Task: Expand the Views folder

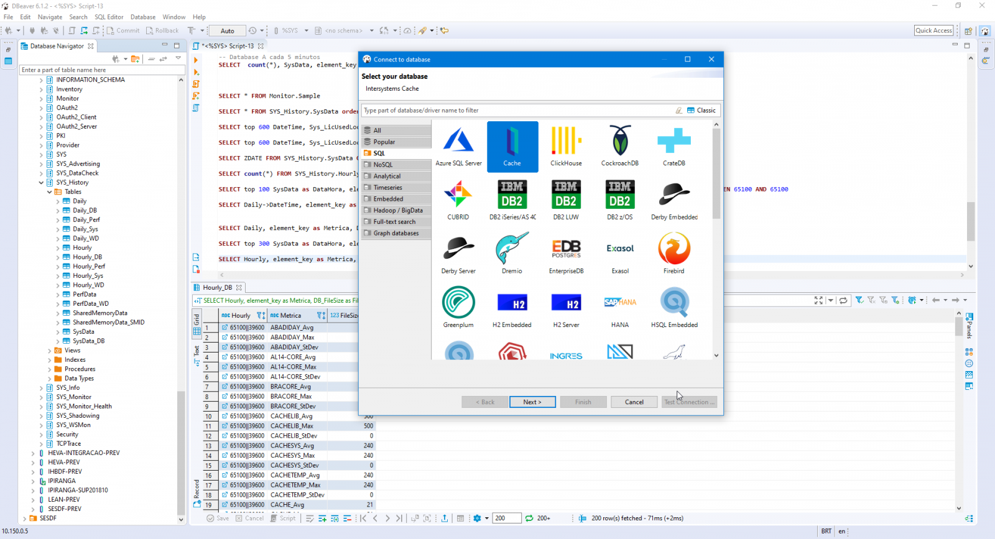Action: (x=50, y=351)
